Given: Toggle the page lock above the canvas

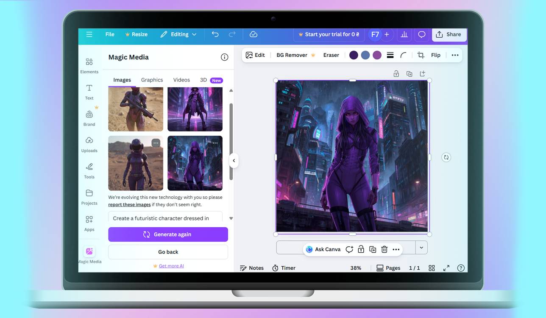Looking at the screenshot, I should pyautogui.click(x=396, y=74).
